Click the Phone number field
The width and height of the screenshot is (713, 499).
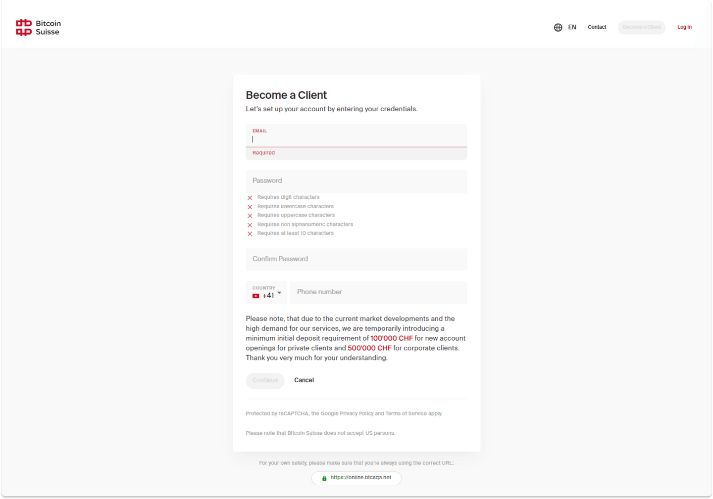click(x=378, y=292)
